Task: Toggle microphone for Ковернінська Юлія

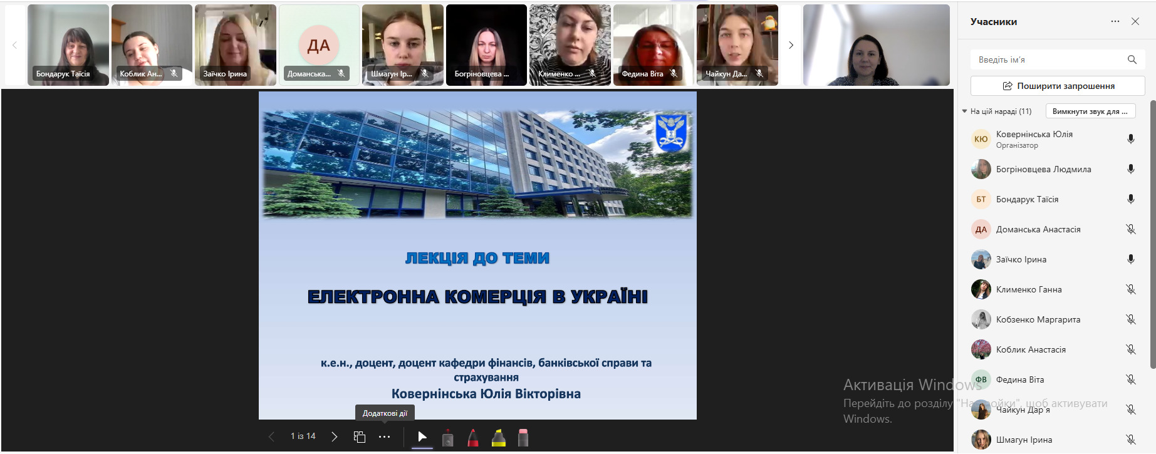Action: tap(1130, 139)
